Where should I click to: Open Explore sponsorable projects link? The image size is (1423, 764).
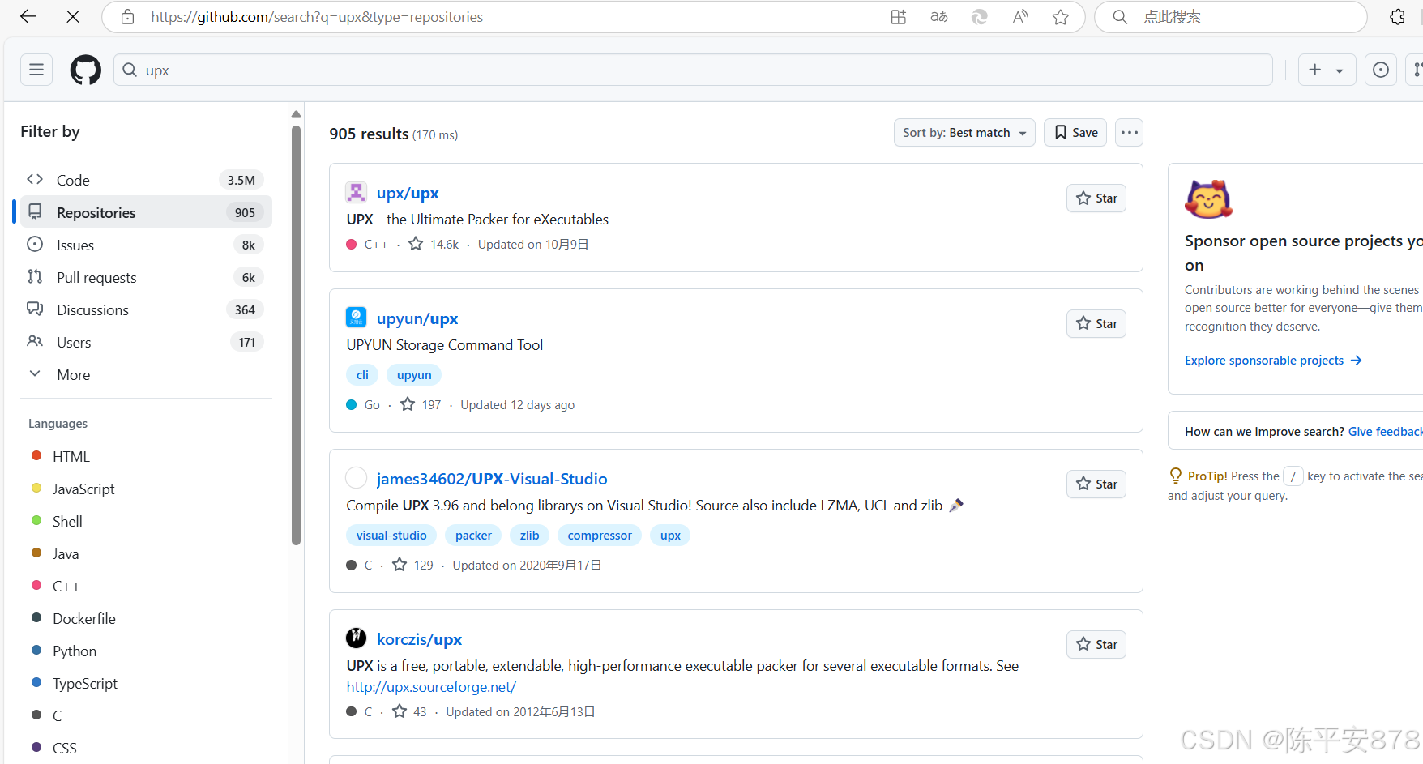click(1273, 361)
